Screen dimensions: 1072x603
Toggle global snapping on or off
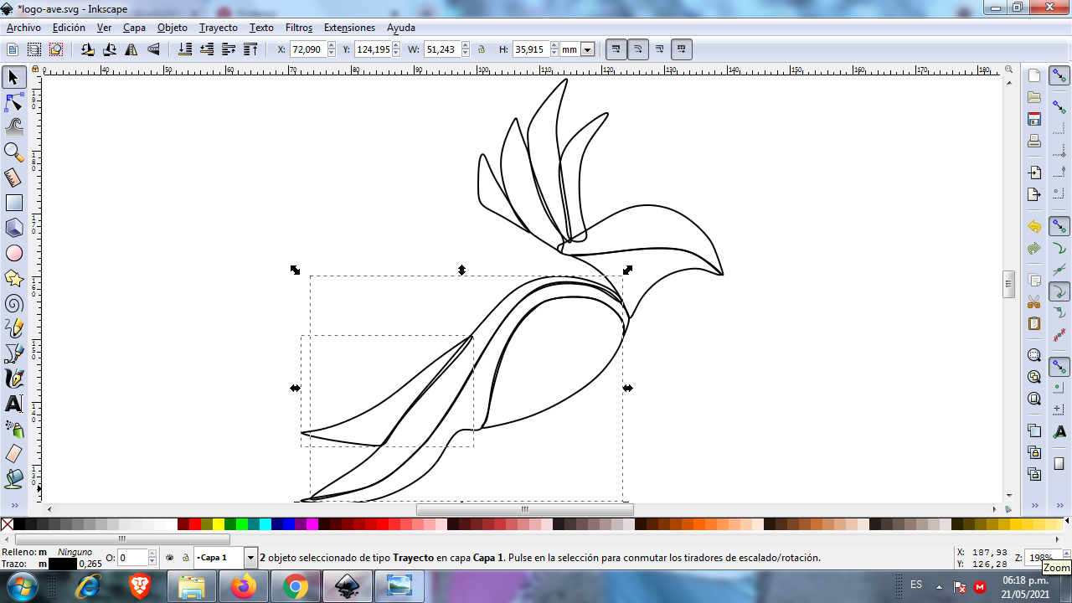pyautogui.click(x=1059, y=75)
